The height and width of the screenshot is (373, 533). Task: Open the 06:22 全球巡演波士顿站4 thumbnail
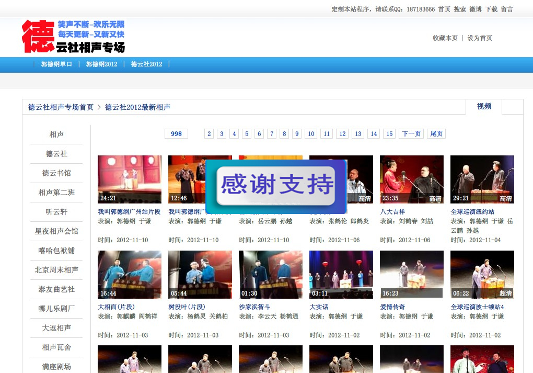click(x=482, y=275)
